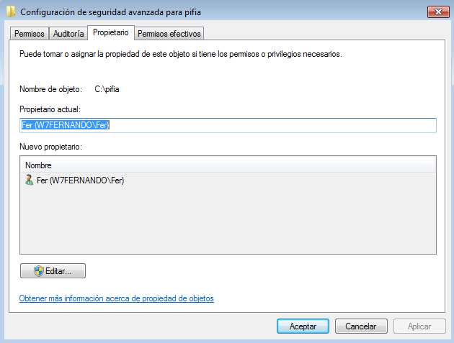The height and width of the screenshot is (343, 454).
Task: Click the folder icon in the title bar
Action: [11, 12]
